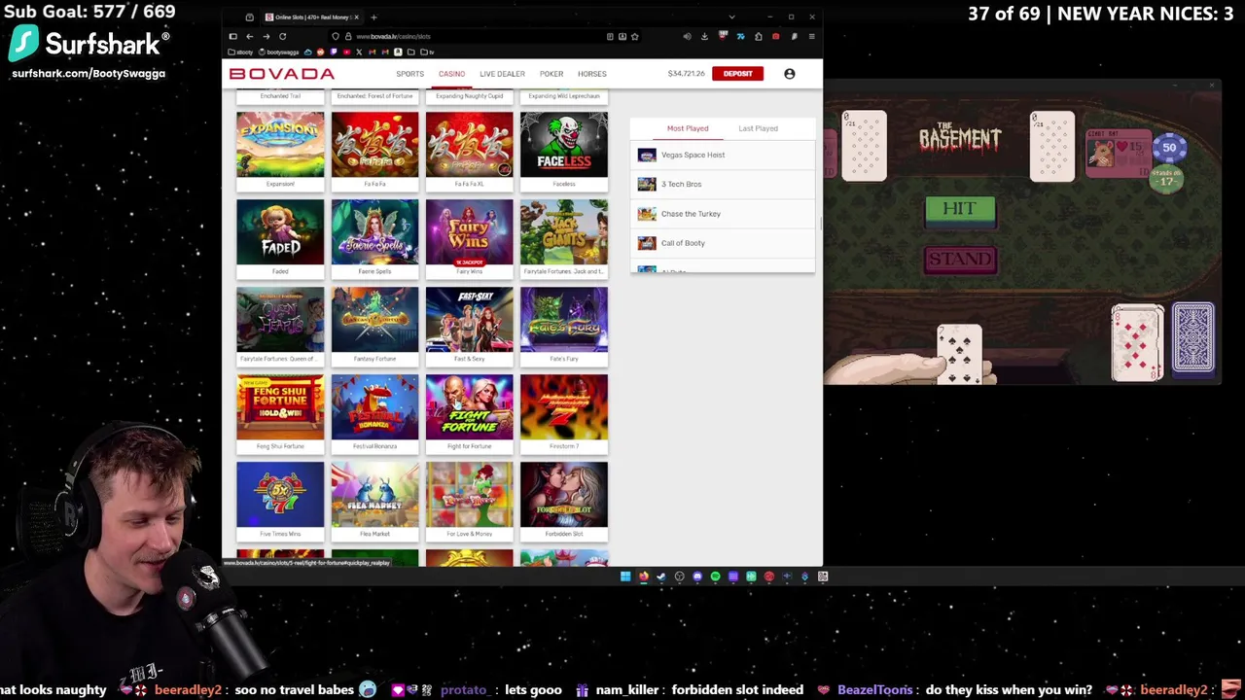Click STAND in the Basement blackjack game
The height and width of the screenshot is (700, 1245).
click(x=960, y=260)
